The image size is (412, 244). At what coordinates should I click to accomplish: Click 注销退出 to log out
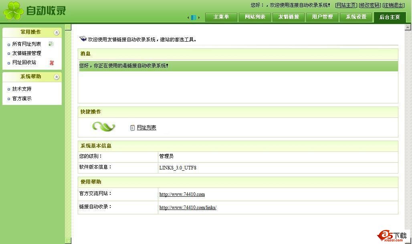coord(393,5)
